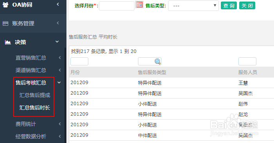Open 费用统计 item
This screenshot has width=274, height=143.
pos(26,124)
